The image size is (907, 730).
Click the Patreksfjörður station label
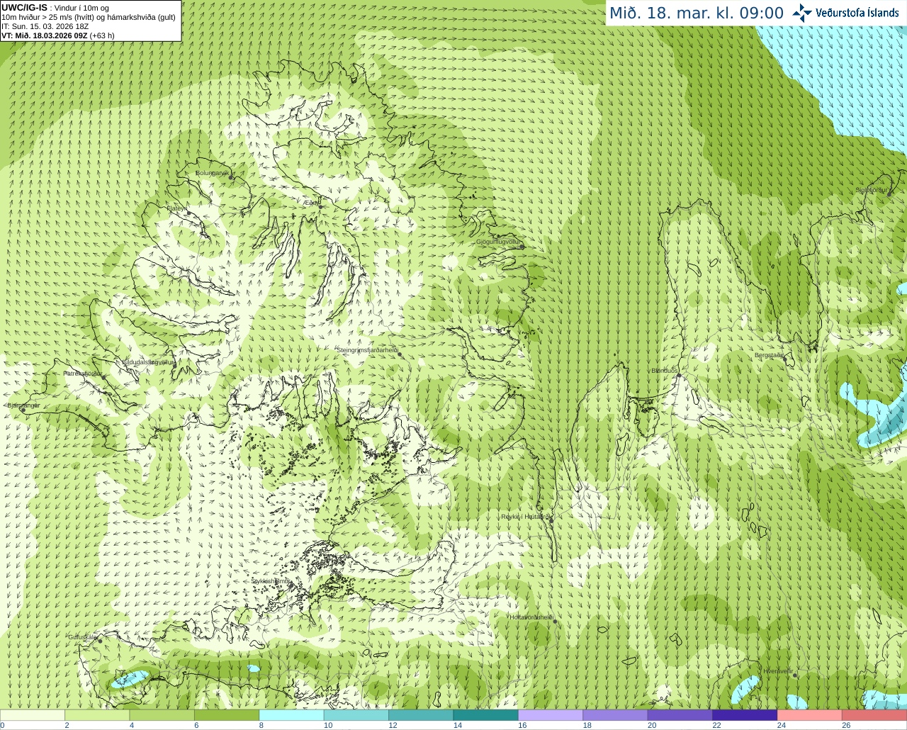tap(83, 374)
